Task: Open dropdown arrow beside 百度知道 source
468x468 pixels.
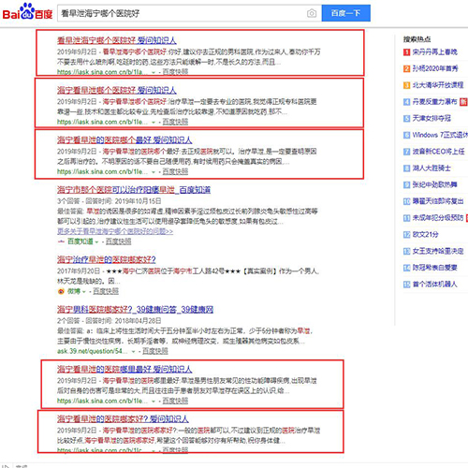Action: point(96,242)
